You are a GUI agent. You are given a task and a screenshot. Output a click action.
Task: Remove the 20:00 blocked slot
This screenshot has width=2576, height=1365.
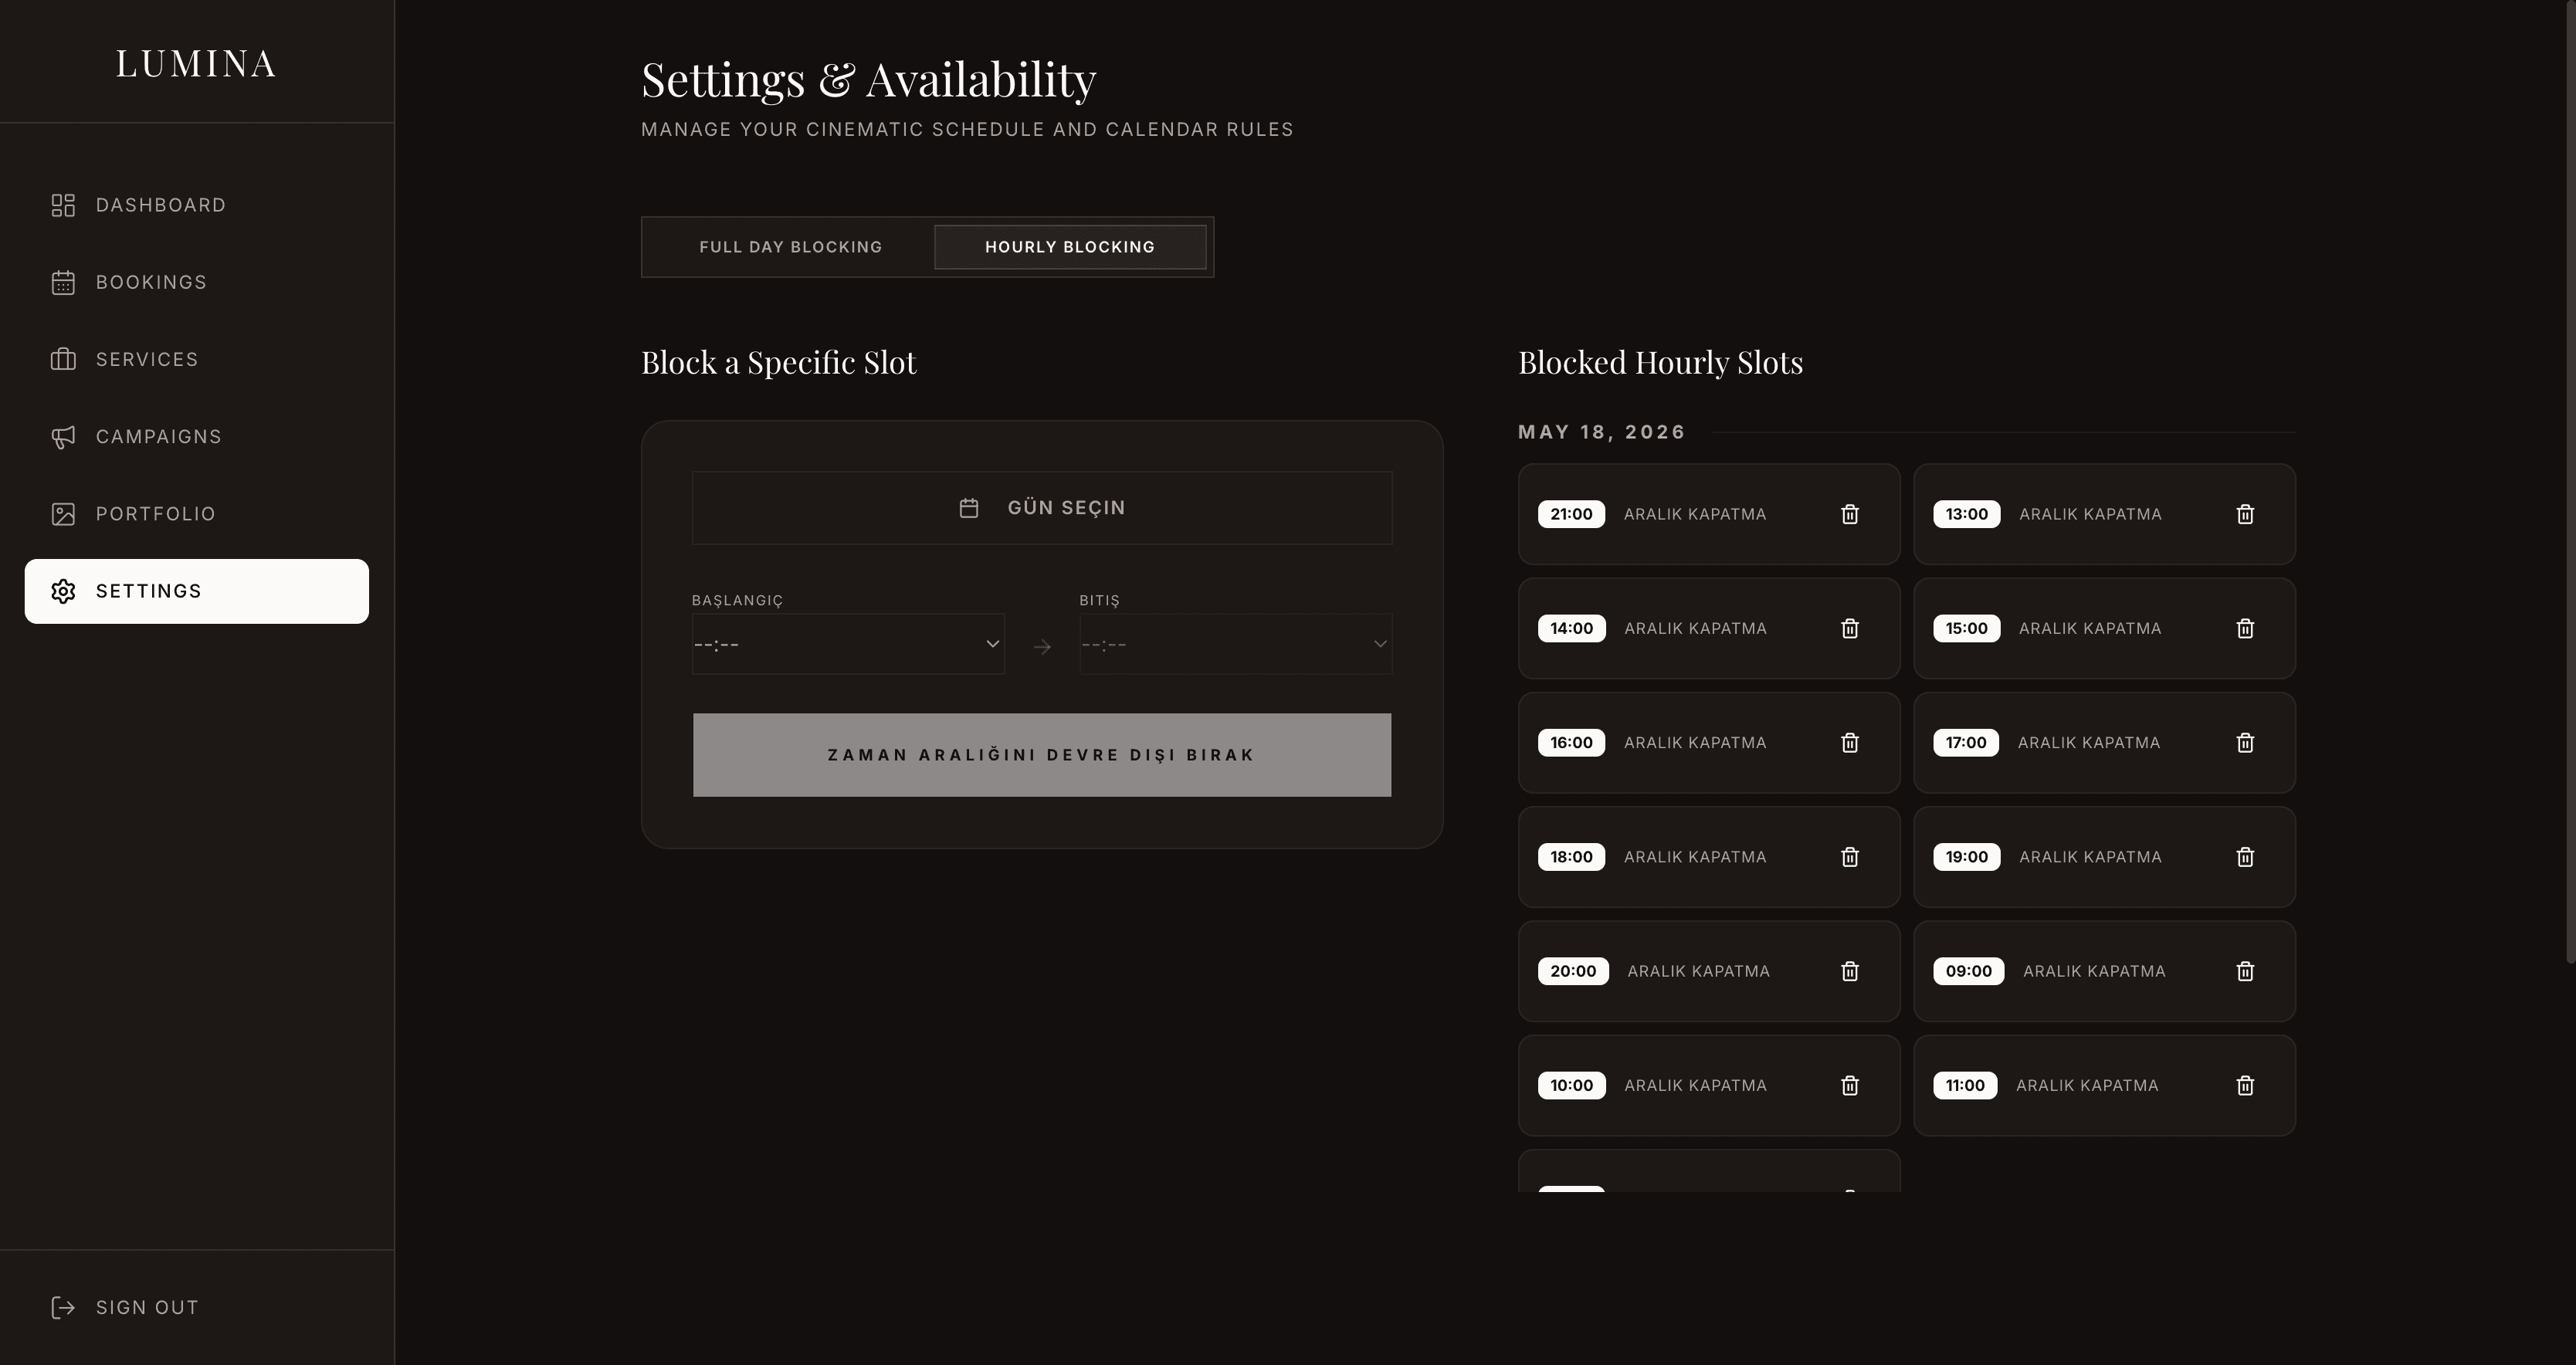point(1849,971)
